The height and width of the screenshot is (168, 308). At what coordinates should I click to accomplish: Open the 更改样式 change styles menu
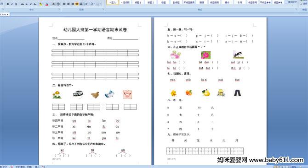(x=292, y=2)
